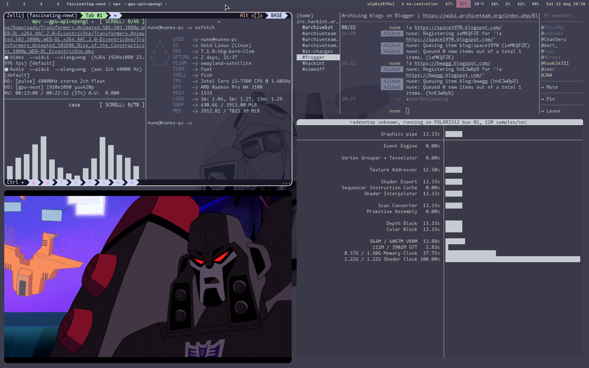Image resolution: width=589 pixels, height=368 pixels.
Task: Click the Shader Clock usage bar in radeontop
Action: 513,259
